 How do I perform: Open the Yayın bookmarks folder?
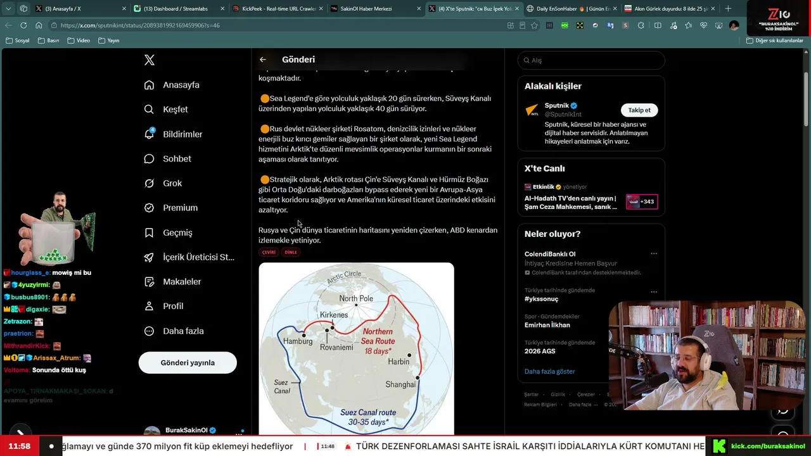[x=109, y=41]
